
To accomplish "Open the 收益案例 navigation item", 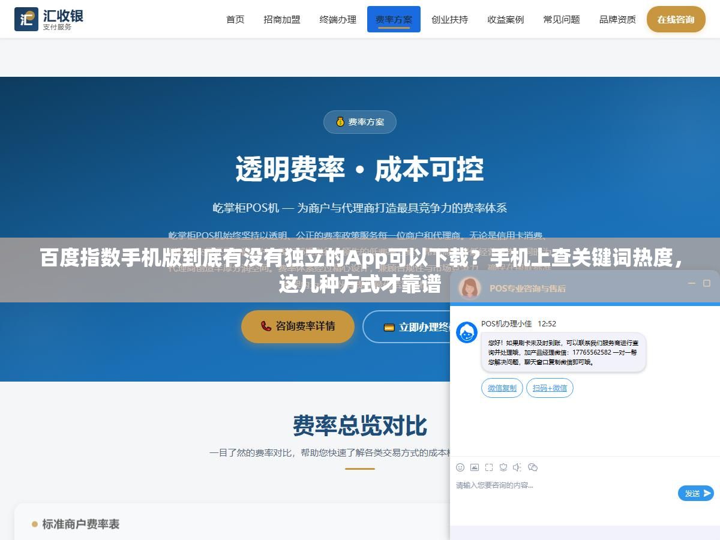I will pos(506,19).
